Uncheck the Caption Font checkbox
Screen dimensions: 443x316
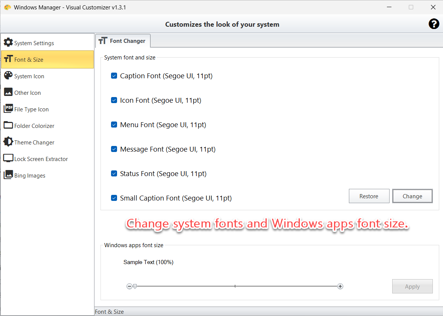click(114, 76)
